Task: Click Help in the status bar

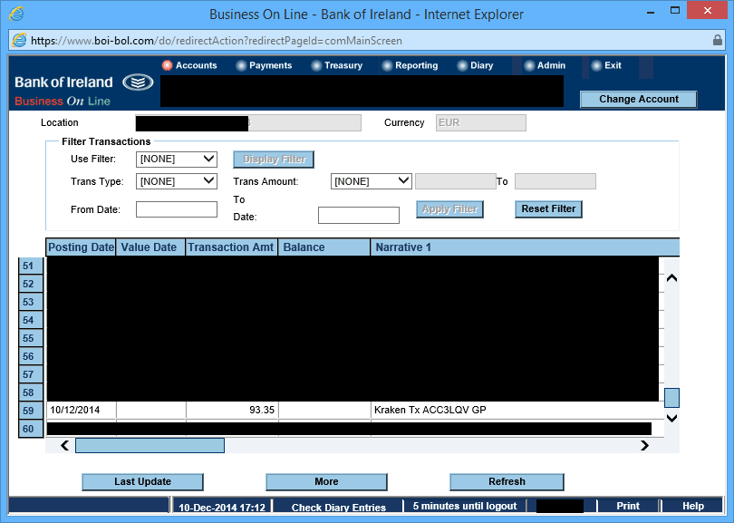Action: pos(693,506)
